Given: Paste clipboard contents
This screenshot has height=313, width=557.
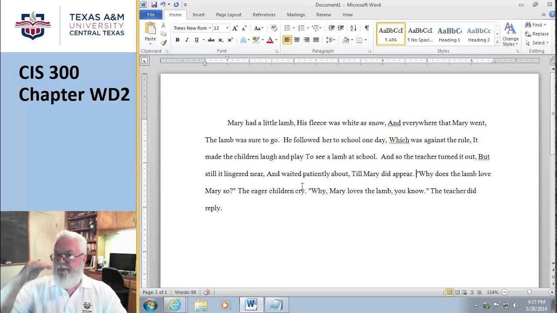Looking at the screenshot, I should [150, 33].
